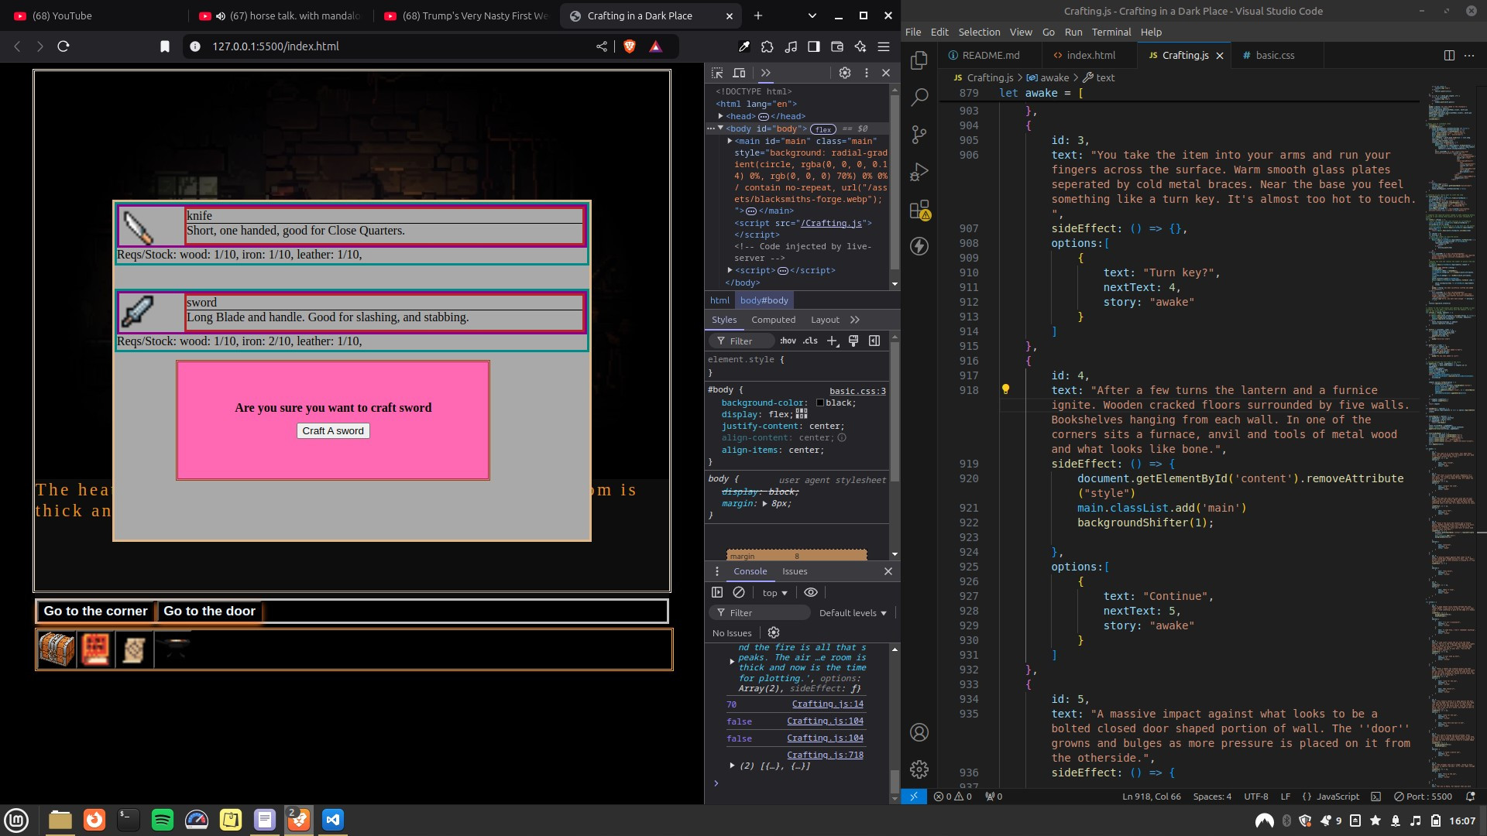
Task: Expand margin shorthand in body user agent rule
Action: (765, 503)
